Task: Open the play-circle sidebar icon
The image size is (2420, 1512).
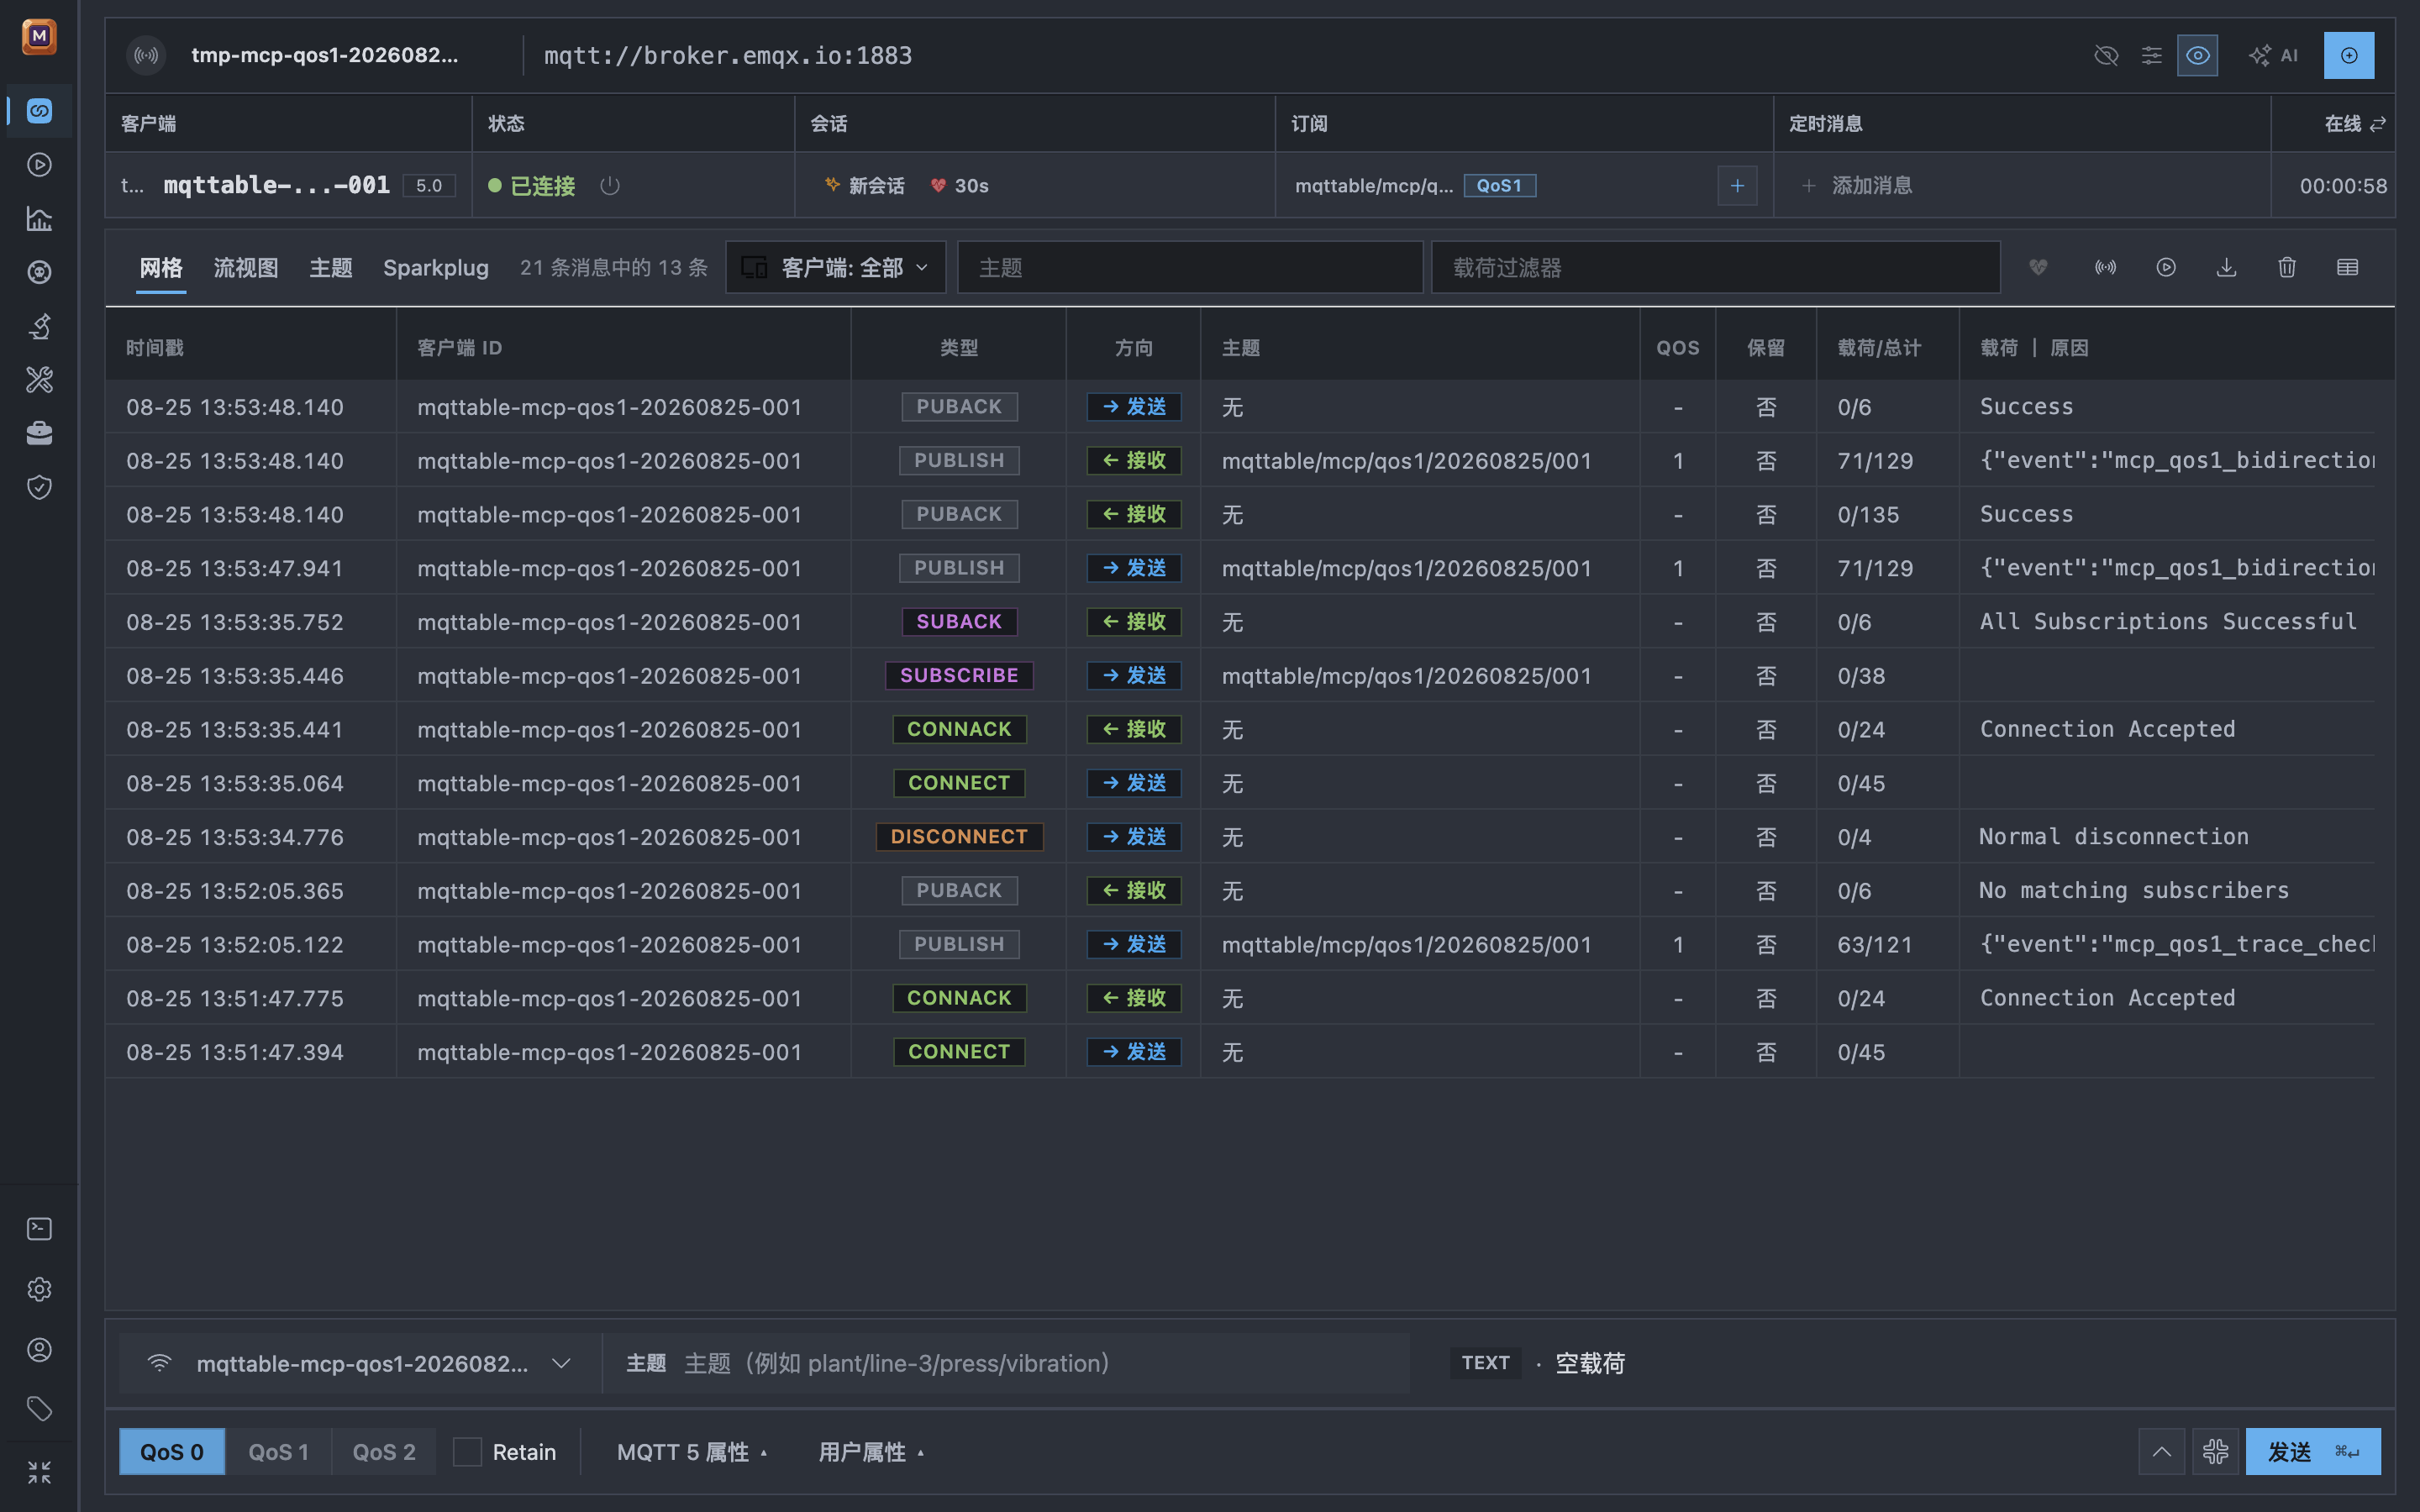Action: click(x=39, y=165)
